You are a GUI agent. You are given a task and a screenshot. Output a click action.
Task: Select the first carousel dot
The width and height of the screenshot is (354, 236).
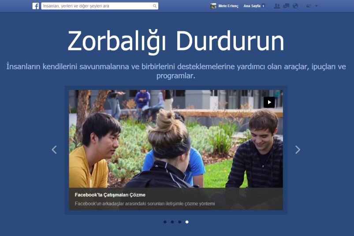(x=165, y=222)
